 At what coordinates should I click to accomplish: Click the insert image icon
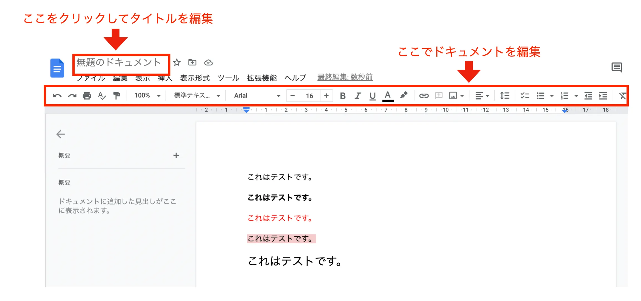coord(453,96)
